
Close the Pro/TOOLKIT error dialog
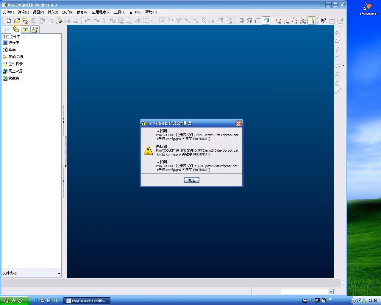(x=238, y=123)
